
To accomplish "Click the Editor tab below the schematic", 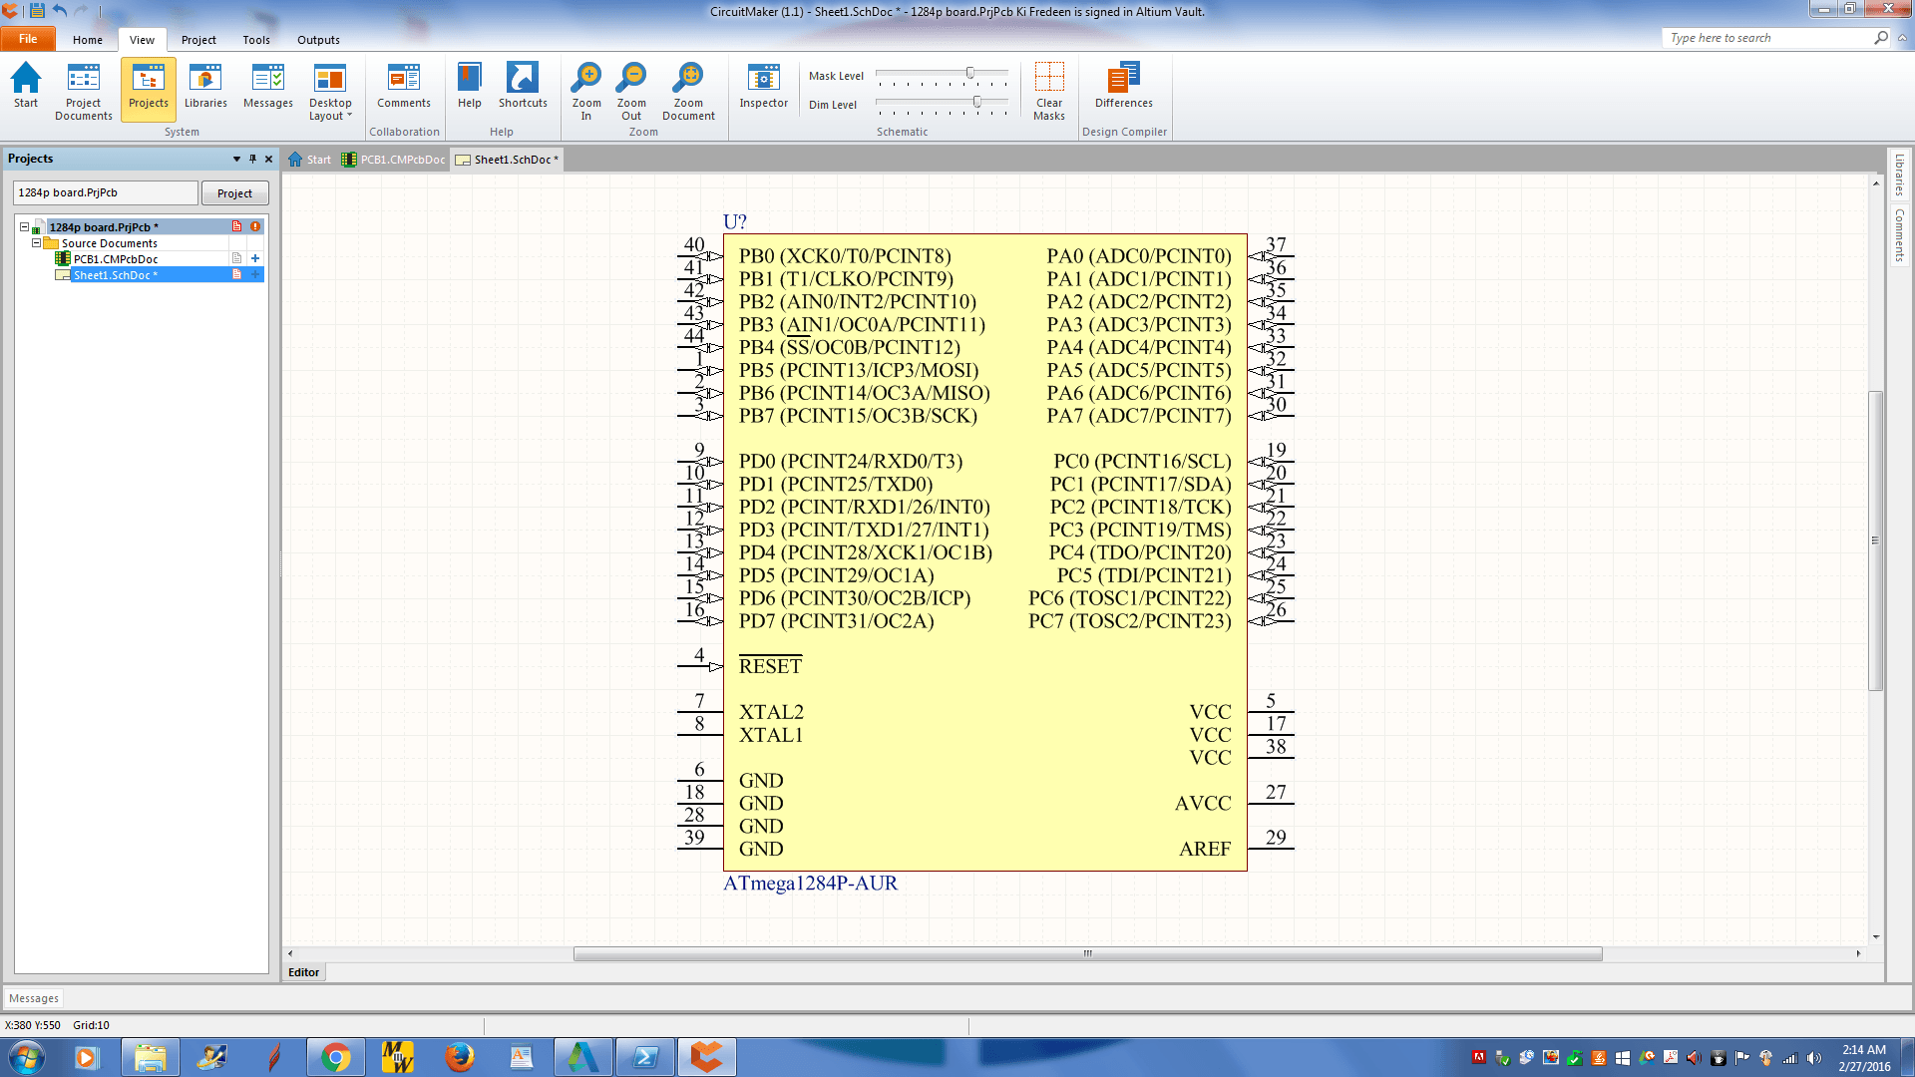I will click(304, 972).
